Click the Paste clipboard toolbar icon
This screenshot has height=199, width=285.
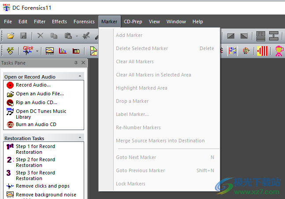coord(68,36)
